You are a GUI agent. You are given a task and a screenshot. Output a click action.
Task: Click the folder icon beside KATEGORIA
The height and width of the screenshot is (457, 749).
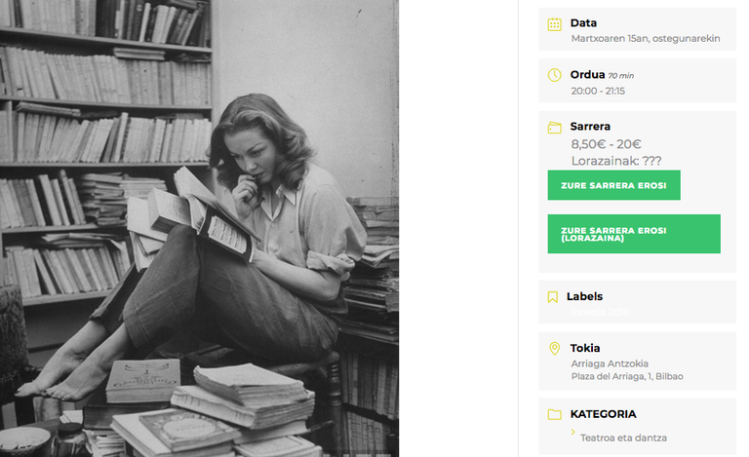(554, 414)
